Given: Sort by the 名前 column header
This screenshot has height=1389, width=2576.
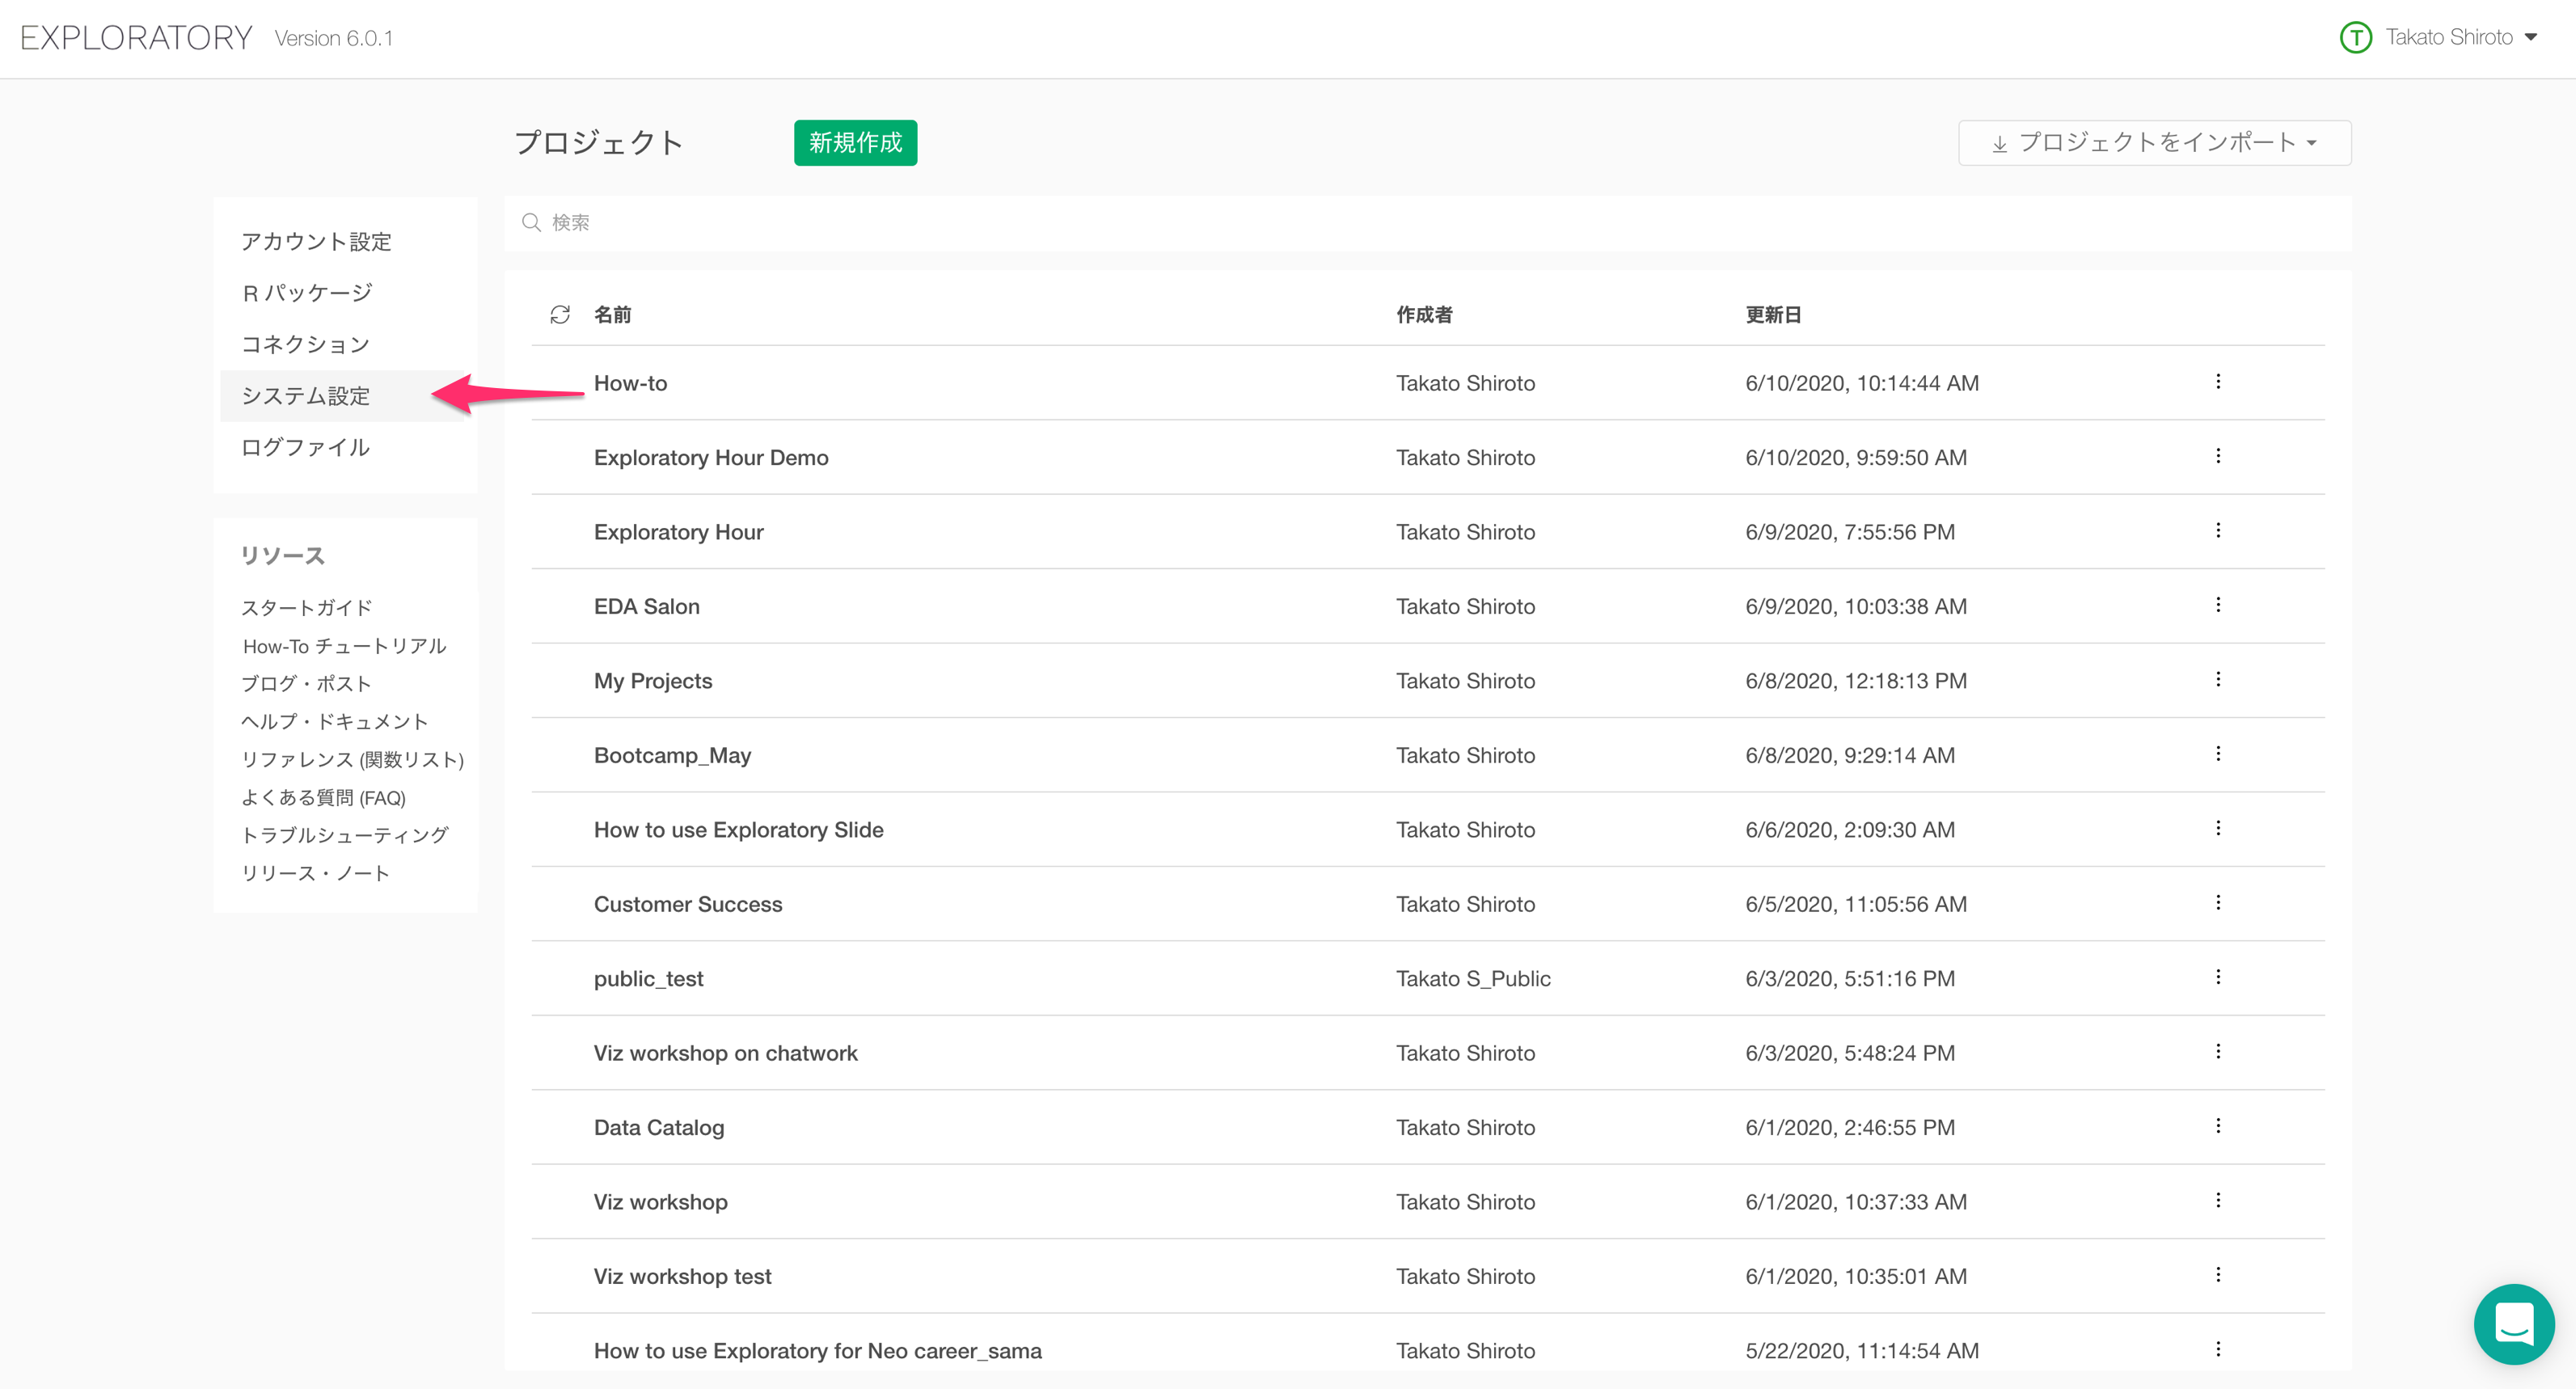Looking at the screenshot, I should [612, 314].
